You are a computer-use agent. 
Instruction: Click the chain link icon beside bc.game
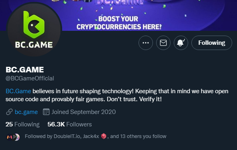point(9,112)
